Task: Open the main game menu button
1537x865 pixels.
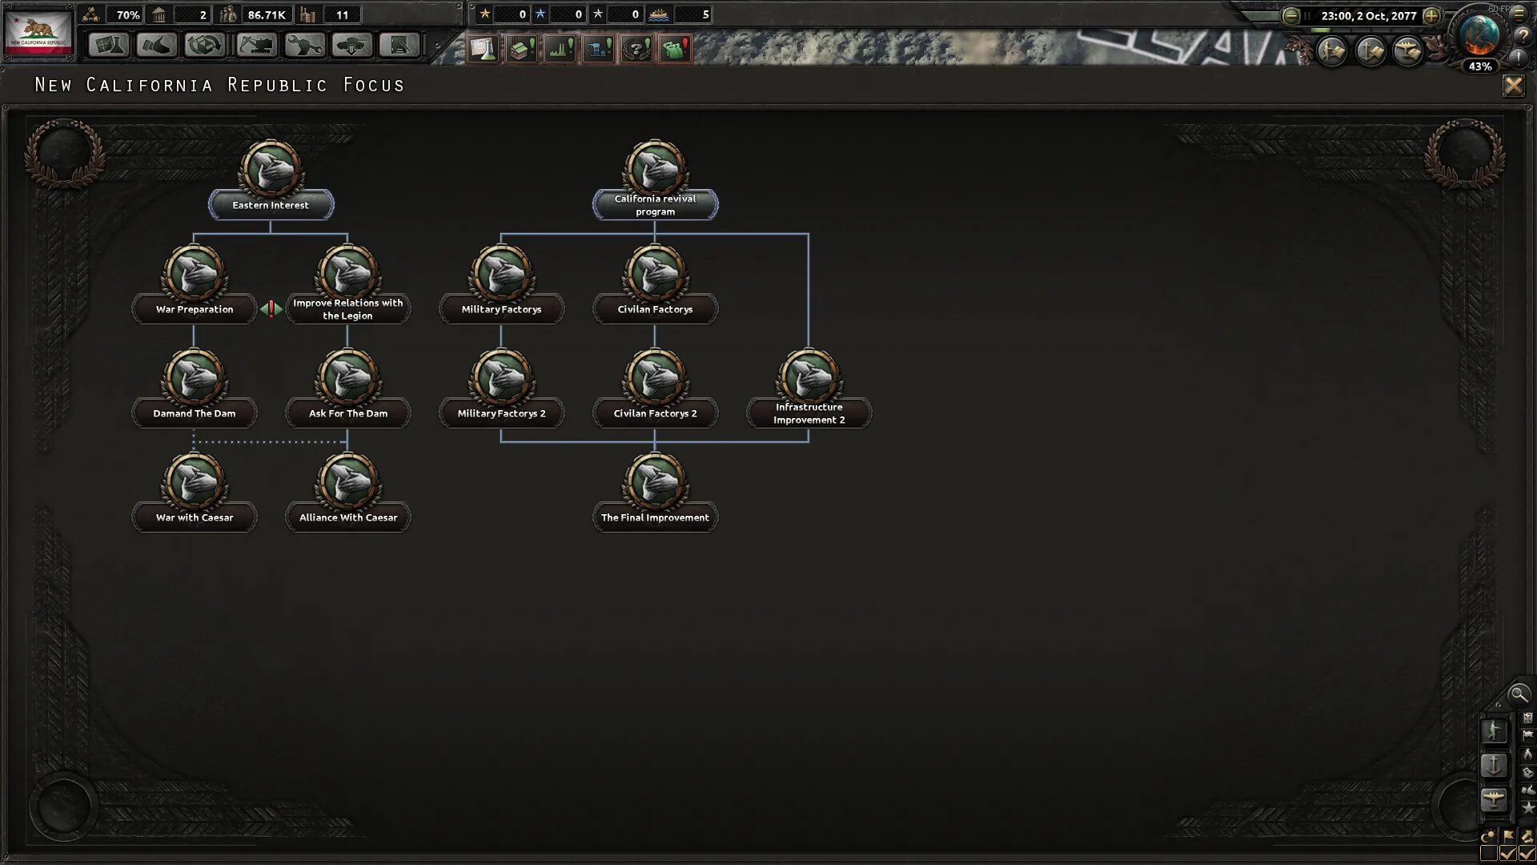Action: pyautogui.click(x=1519, y=14)
